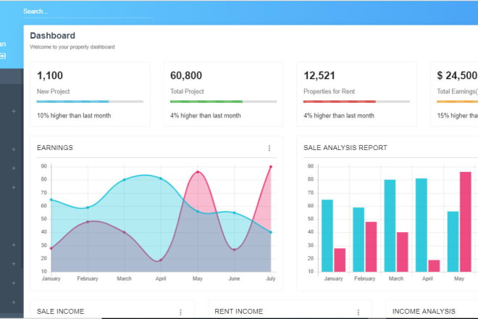478x319 pixels.
Task: Click the SALE INCOME card title
Action: (x=60, y=311)
